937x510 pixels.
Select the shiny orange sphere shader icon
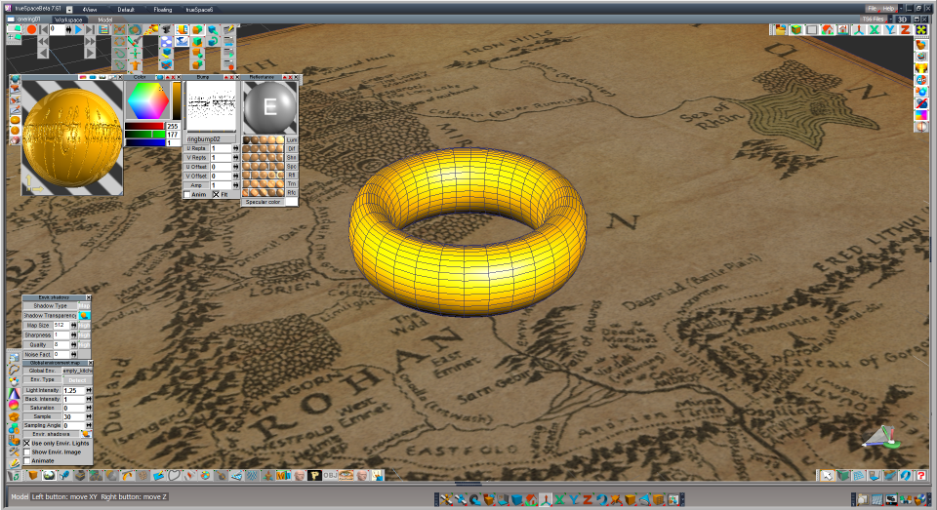pos(15,131)
